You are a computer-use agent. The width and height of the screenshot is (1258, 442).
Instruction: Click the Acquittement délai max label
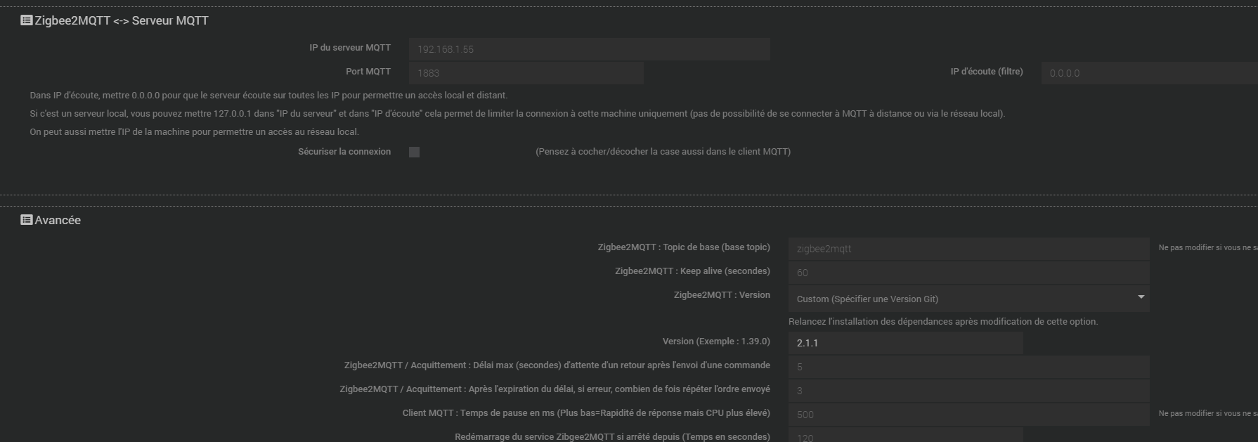557,365
